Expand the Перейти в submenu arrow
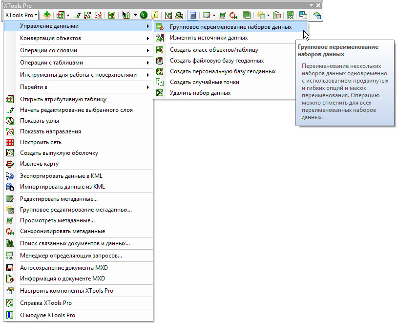 (x=148, y=87)
